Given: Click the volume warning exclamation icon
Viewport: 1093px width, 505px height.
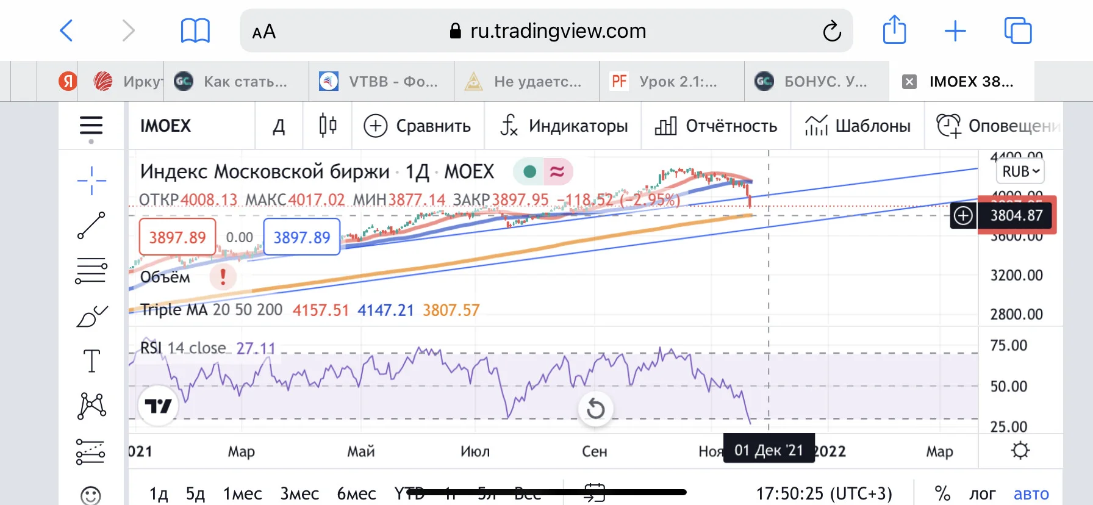Looking at the screenshot, I should [223, 277].
